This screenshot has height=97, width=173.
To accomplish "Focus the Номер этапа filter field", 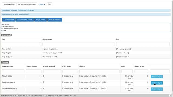I will pyautogui.click(x=141, y=71).
